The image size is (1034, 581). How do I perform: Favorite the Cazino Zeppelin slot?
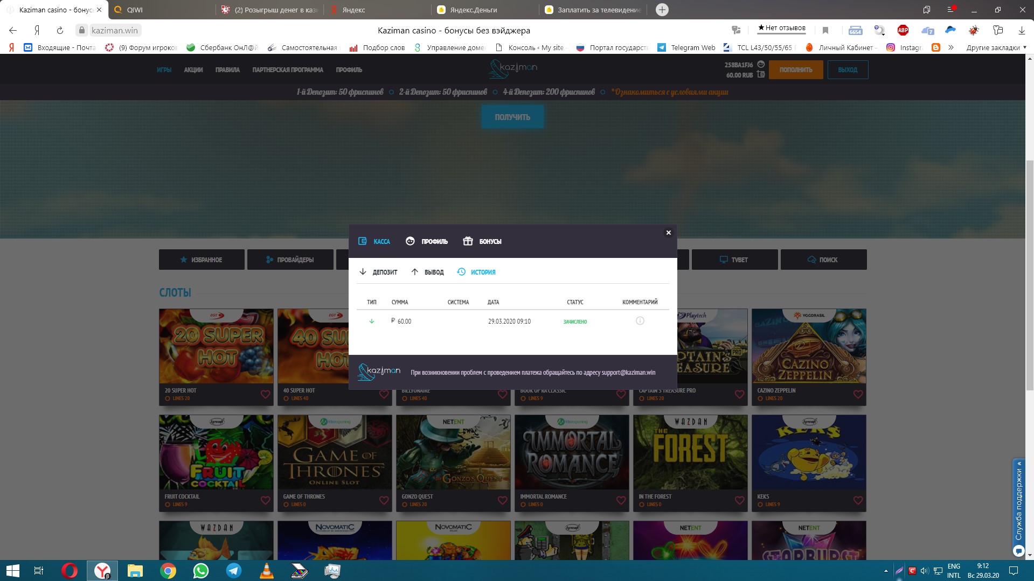click(x=858, y=394)
